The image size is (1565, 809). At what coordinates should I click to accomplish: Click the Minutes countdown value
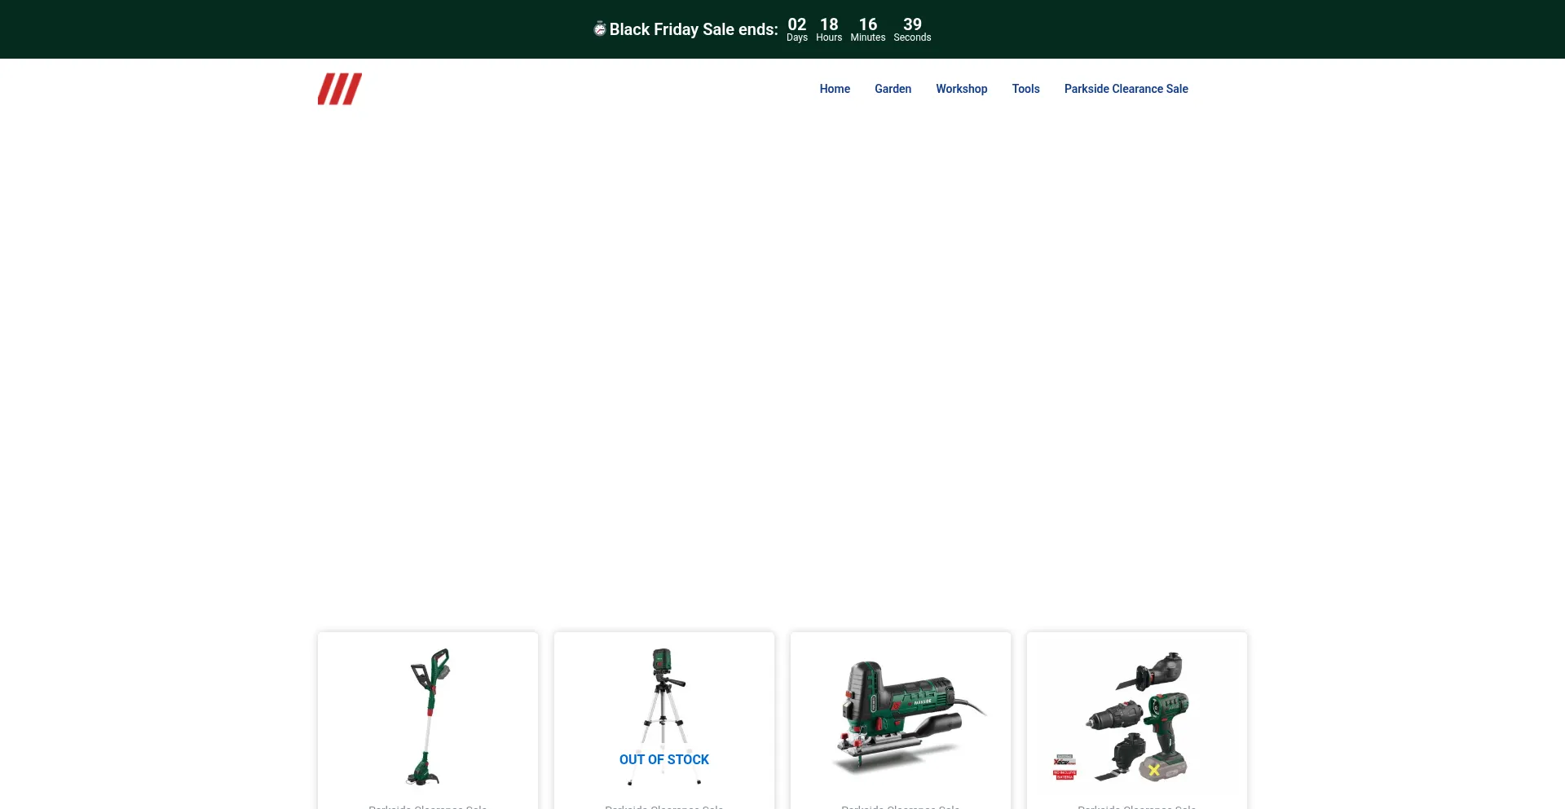click(x=867, y=25)
